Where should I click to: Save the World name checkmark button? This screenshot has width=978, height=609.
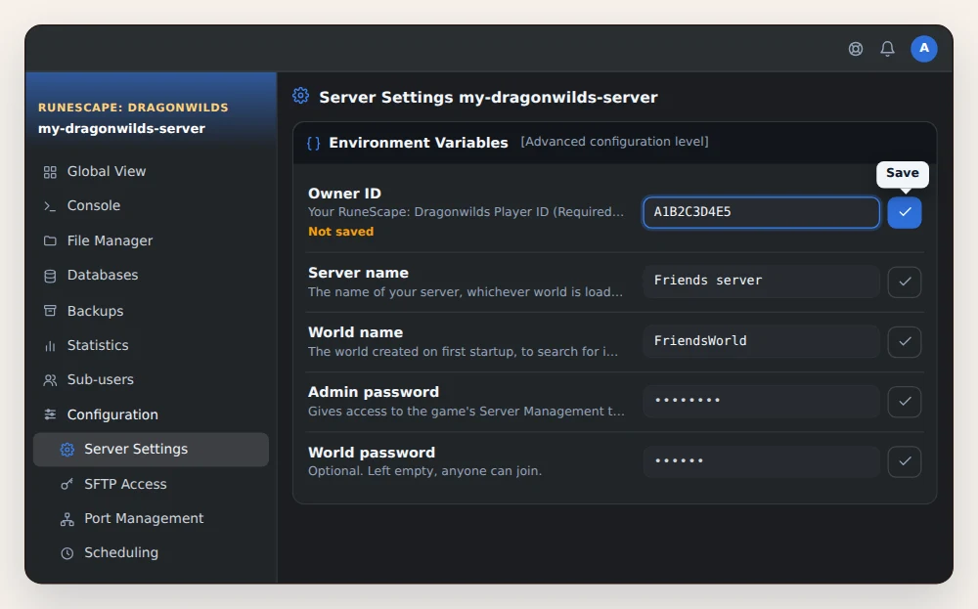click(x=905, y=341)
